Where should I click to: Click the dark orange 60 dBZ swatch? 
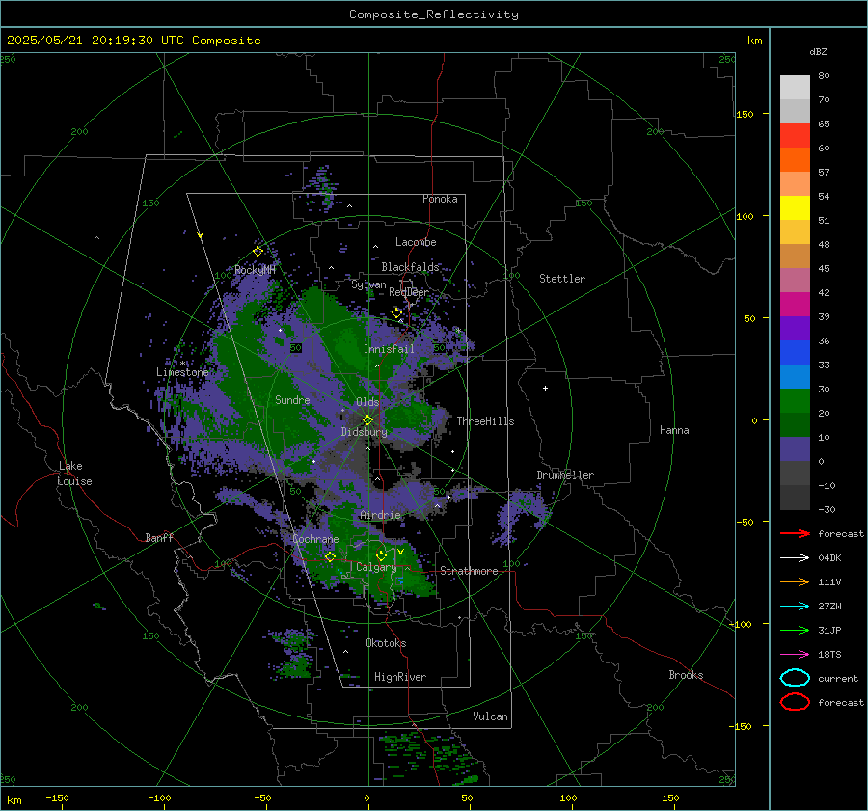tap(795, 159)
